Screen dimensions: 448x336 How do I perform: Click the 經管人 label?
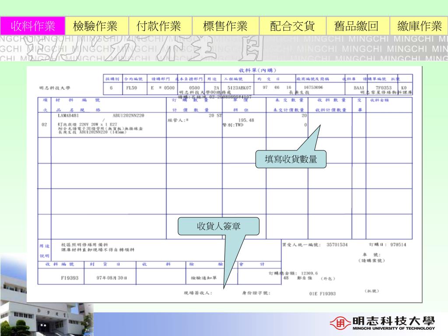(178, 120)
